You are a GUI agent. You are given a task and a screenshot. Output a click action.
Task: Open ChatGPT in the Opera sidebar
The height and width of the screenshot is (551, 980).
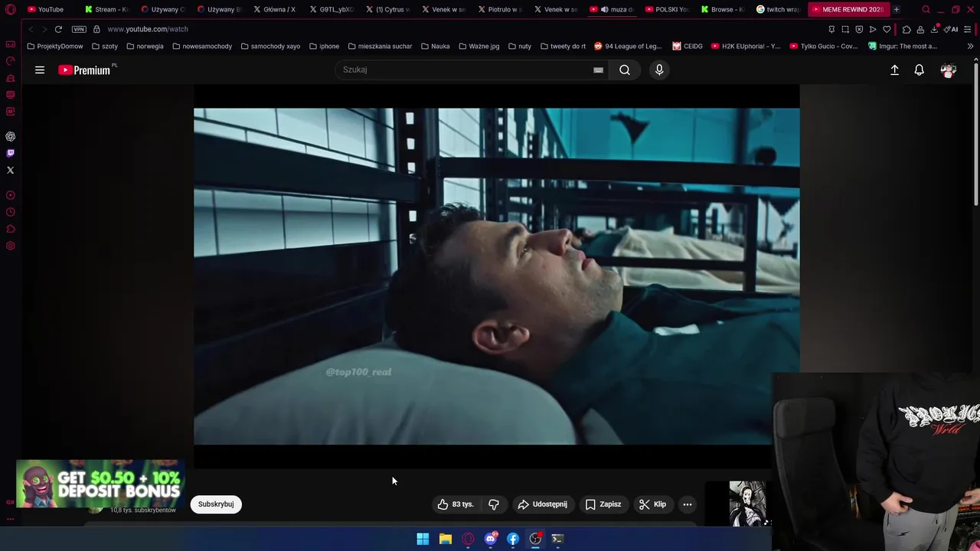tap(10, 136)
